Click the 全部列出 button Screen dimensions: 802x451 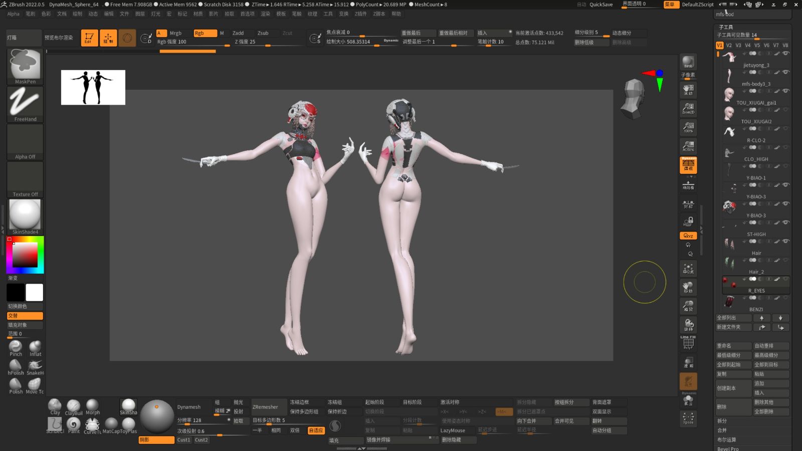coord(734,318)
